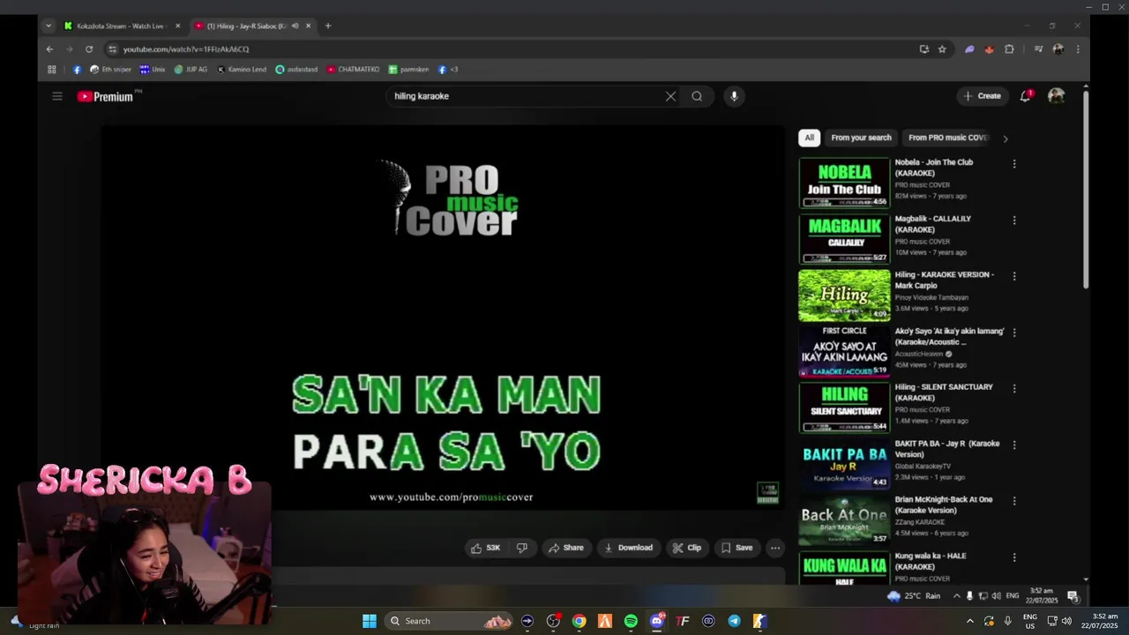Like the video with thumbs up
The width and height of the screenshot is (1129, 635).
pos(485,548)
